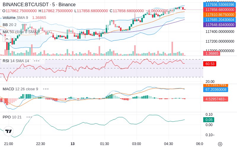Click the 21:00 time axis label
The image size is (237, 148).
9,144
